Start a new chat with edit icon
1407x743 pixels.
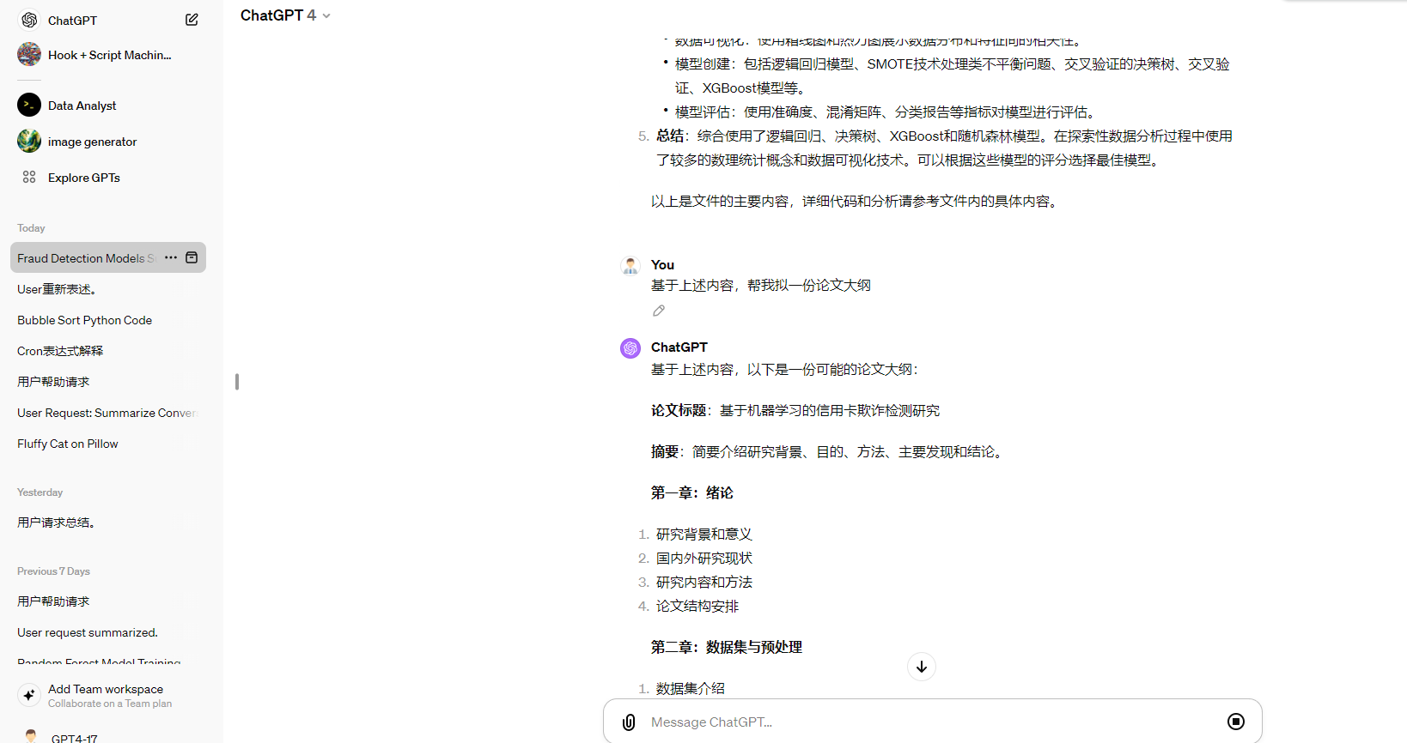point(192,20)
